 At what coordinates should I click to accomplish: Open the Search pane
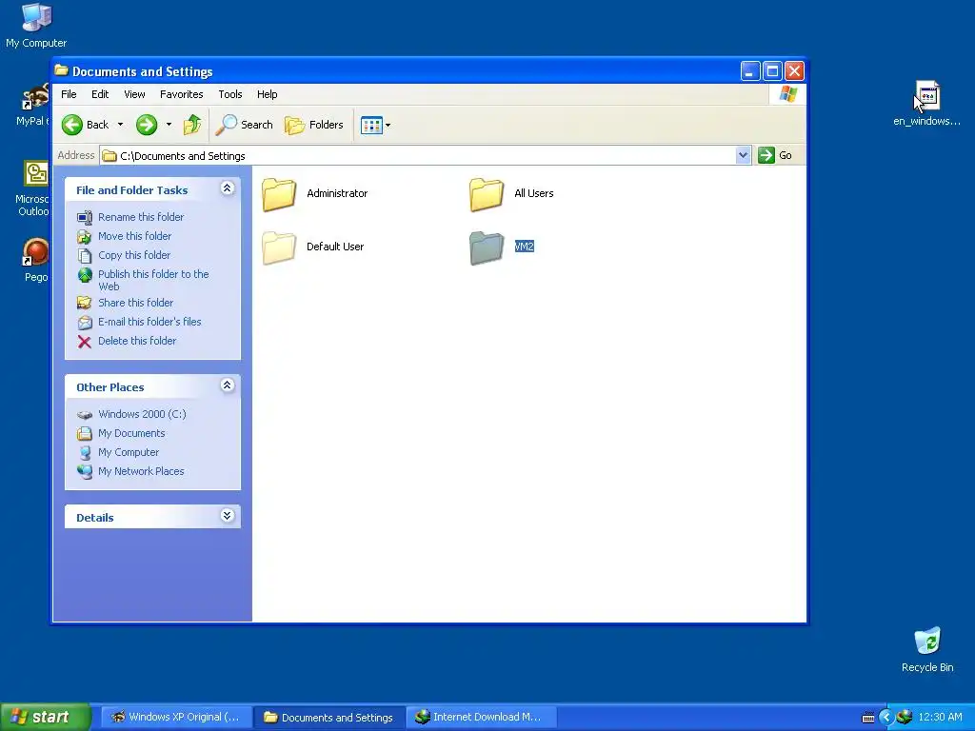pos(244,125)
